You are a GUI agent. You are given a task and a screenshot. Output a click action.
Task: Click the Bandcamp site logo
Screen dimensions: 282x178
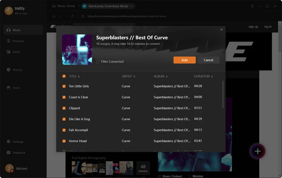61,26
